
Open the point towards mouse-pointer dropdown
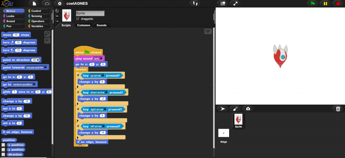click(x=45, y=67)
